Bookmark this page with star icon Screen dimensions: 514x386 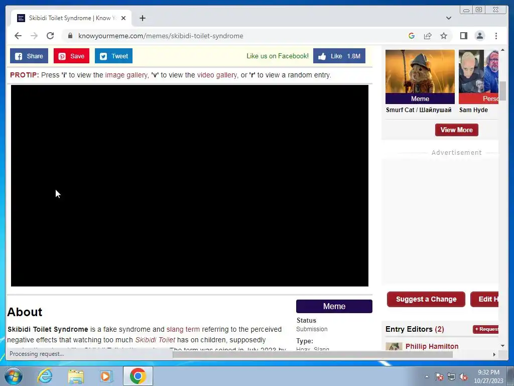(x=444, y=36)
